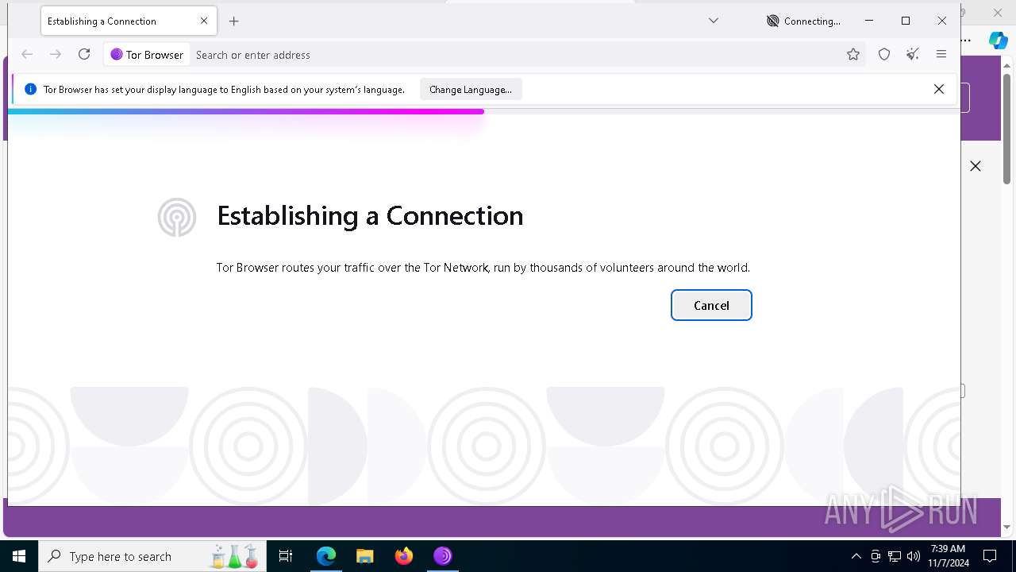Screen dimensions: 1016x572
Task: Click the Change Language button
Action: pyautogui.click(x=471, y=90)
